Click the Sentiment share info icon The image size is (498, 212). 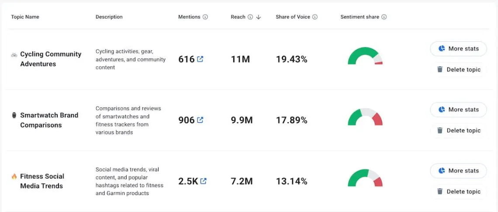point(384,17)
